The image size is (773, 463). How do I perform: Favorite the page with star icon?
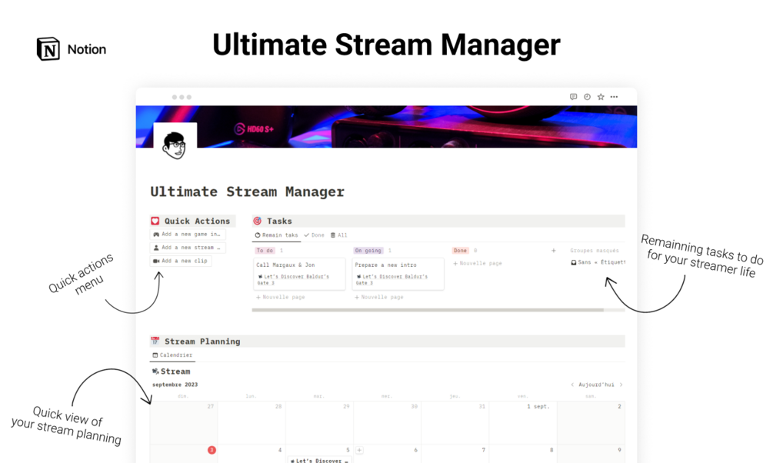601,97
